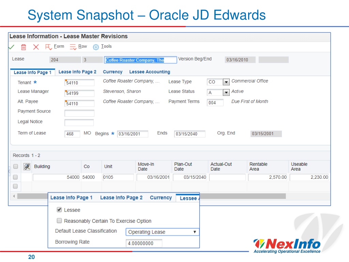Switch to Lease Info Page 1 tab

coord(32,72)
